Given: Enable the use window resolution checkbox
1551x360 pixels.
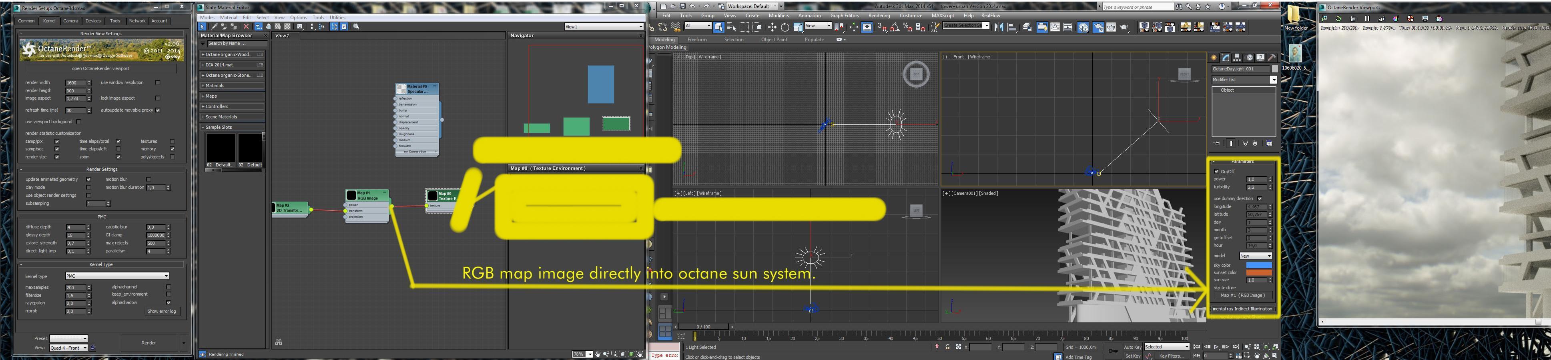Looking at the screenshot, I should (x=158, y=82).
